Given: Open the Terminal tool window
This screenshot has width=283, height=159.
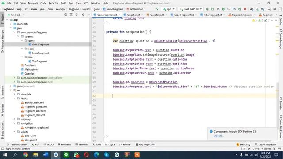Looking at the screenshot, I should pos(81,144).
